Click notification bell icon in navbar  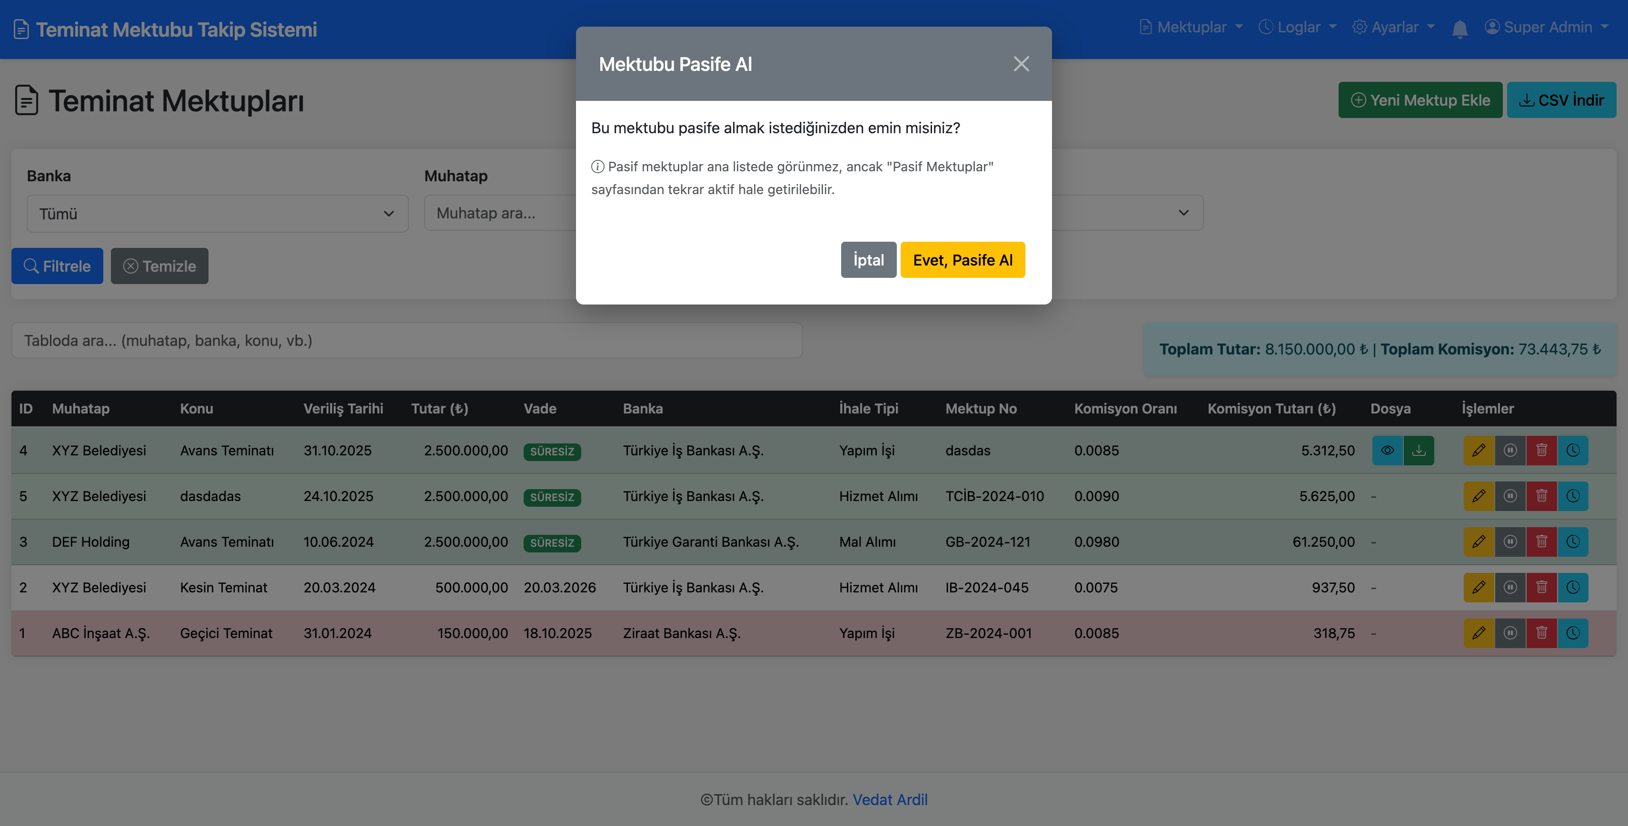(1459, 29)
